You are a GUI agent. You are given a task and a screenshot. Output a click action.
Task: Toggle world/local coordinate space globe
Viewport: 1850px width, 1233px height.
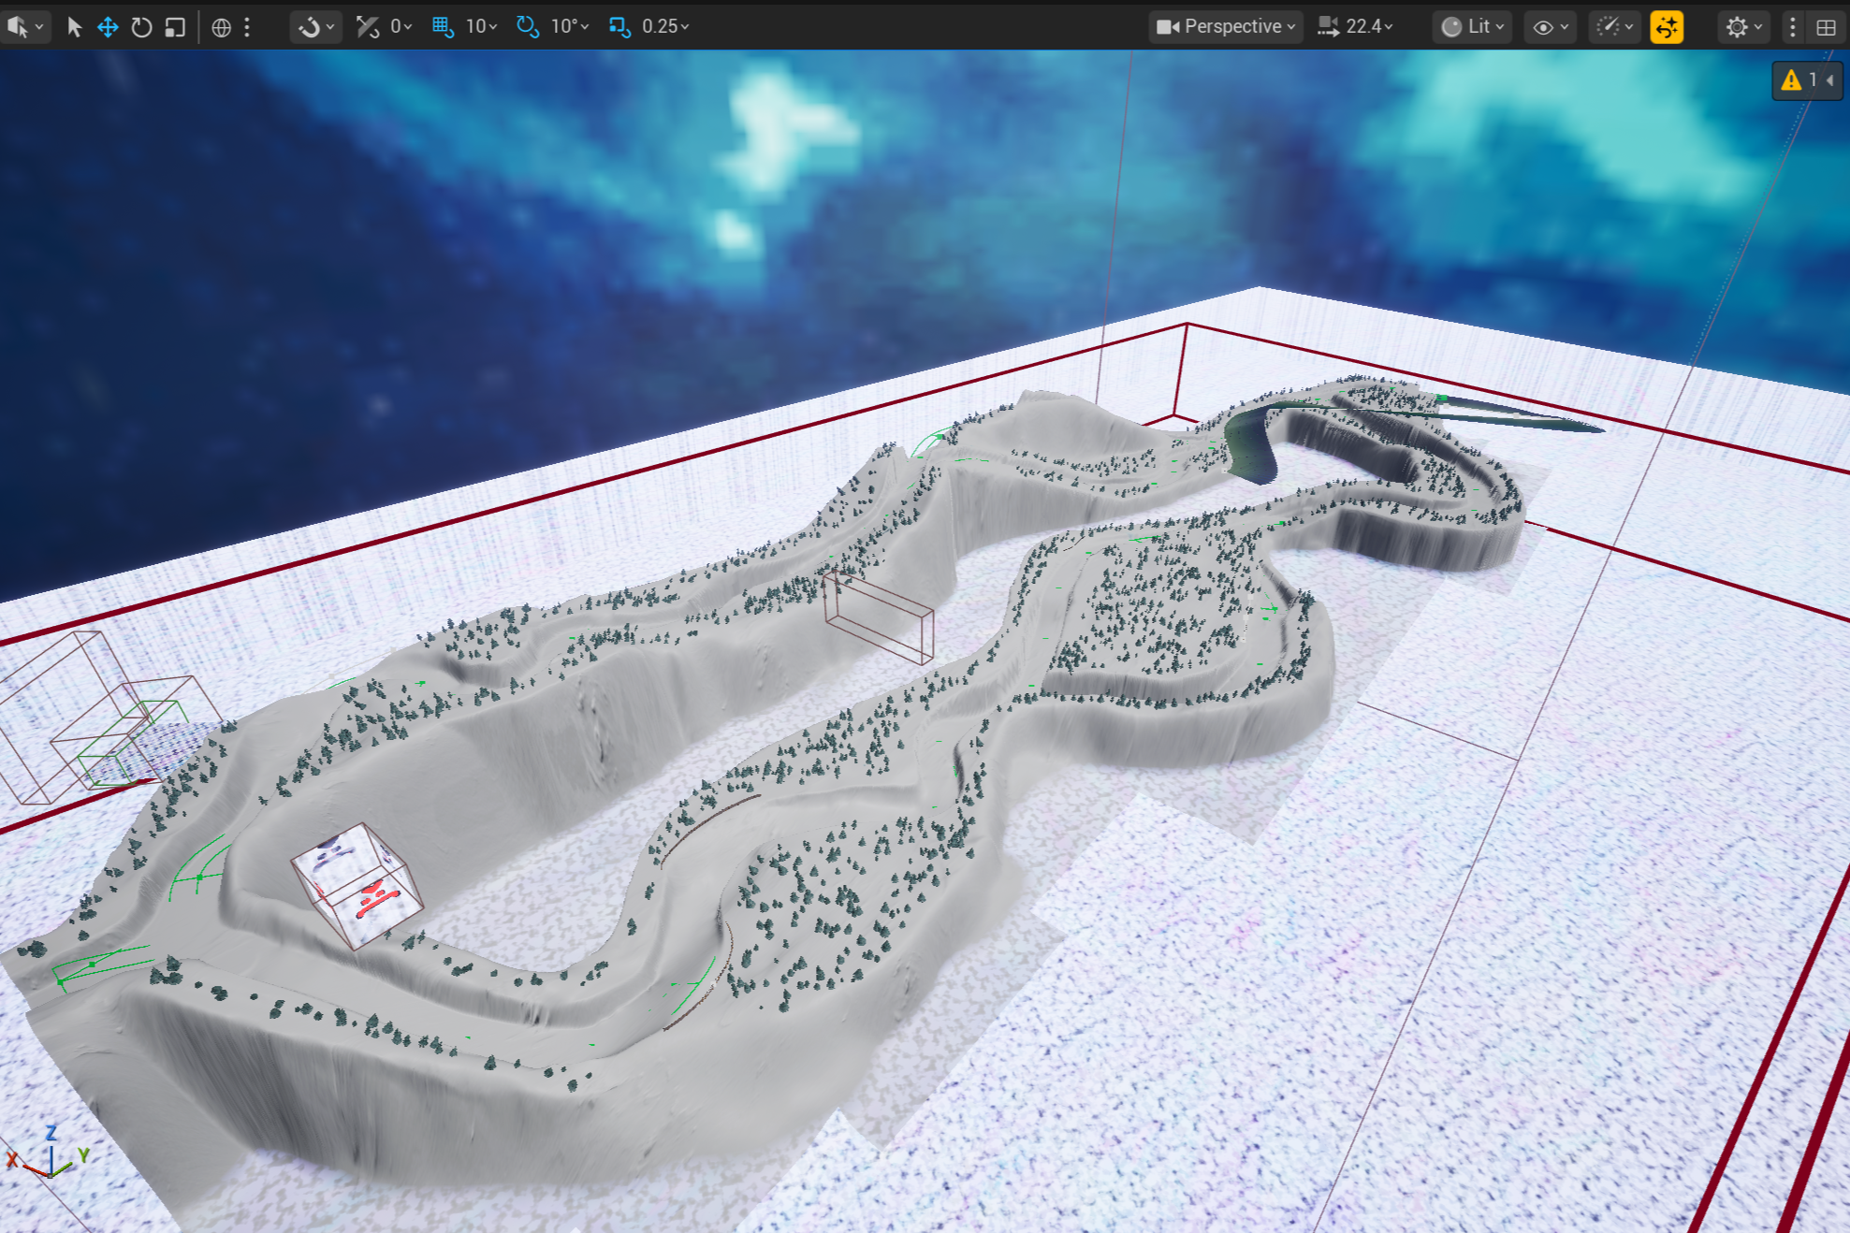(x=221, y=26)
